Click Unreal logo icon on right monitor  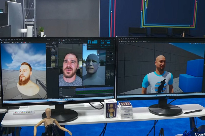(x=119, y=39)
